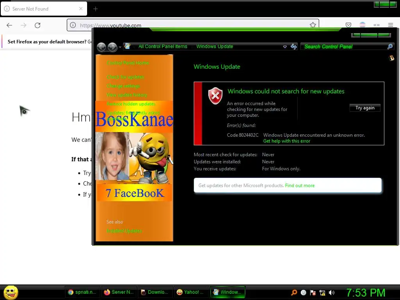This screenshot has width=400, height=300.
Task: Open the Firefox hamburger menu
Action: pos(391,25)
